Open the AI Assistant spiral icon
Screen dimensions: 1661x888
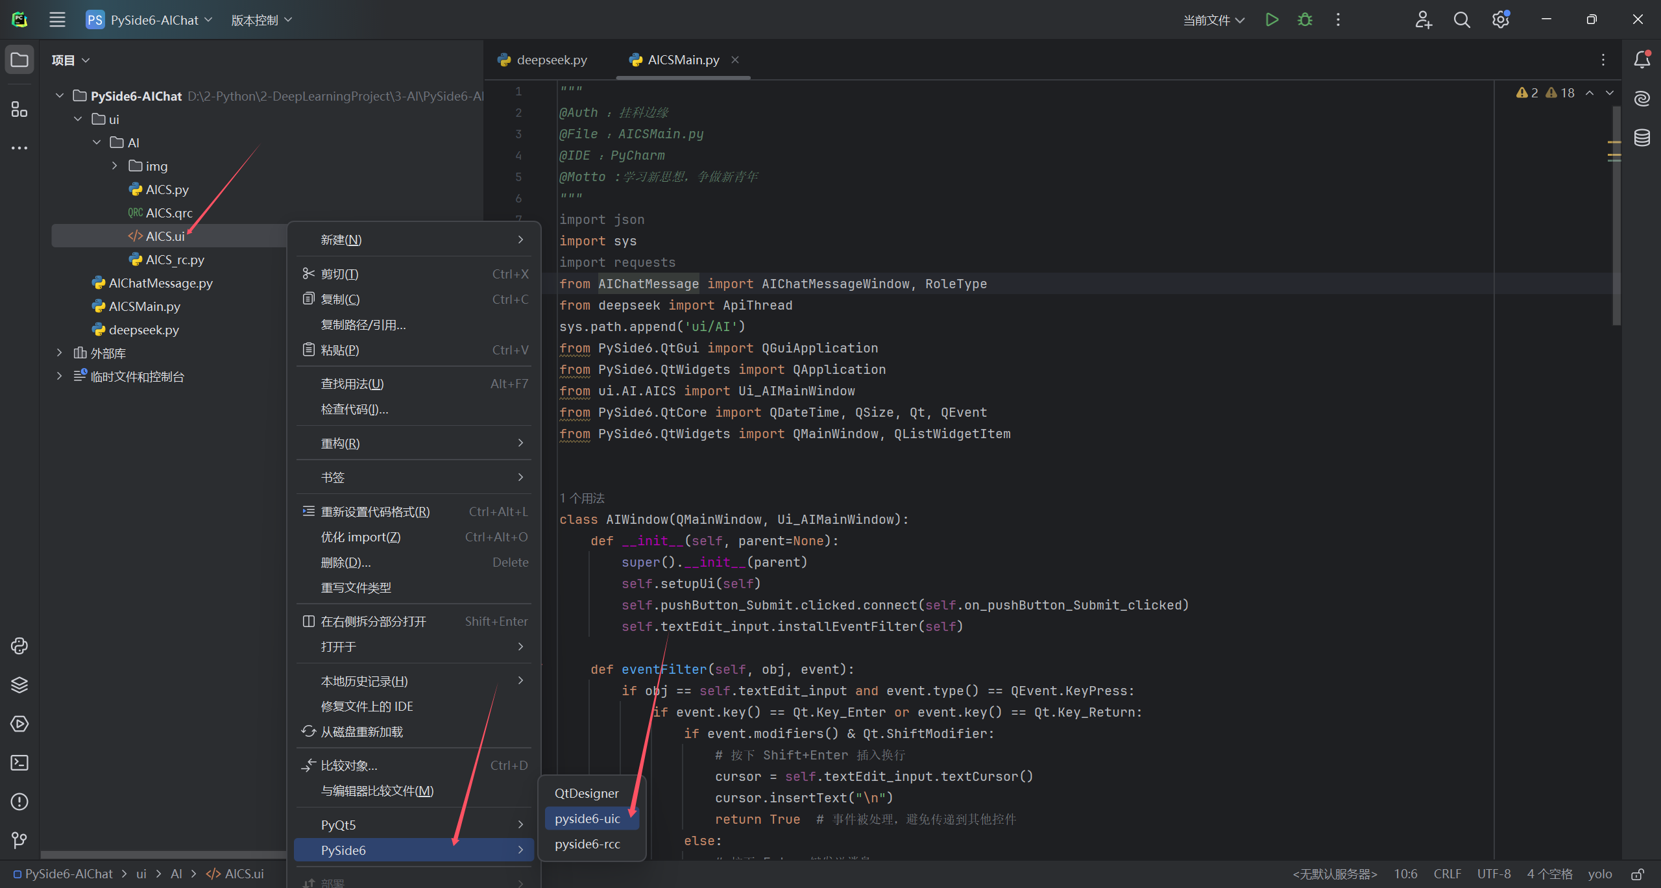coord(1642,99)
